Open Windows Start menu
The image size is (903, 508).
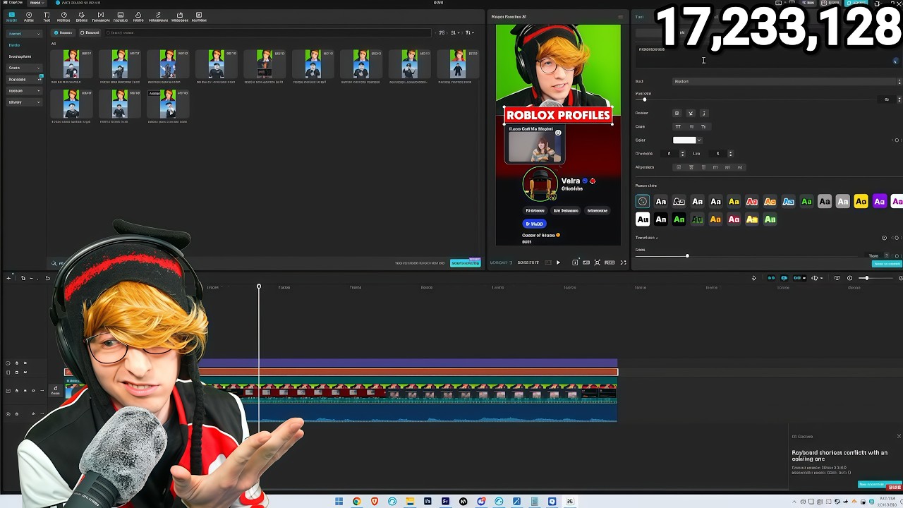pos(339,502)
